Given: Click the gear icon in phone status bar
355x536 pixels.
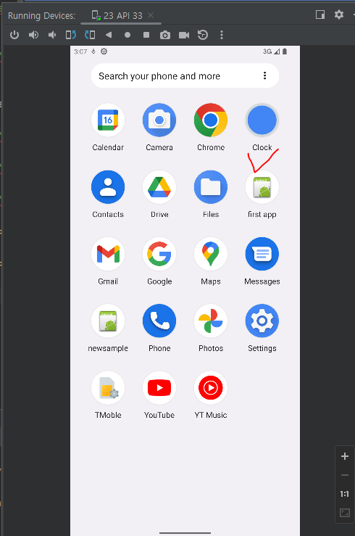Looking at the screenshot, I should coord(104,51).
